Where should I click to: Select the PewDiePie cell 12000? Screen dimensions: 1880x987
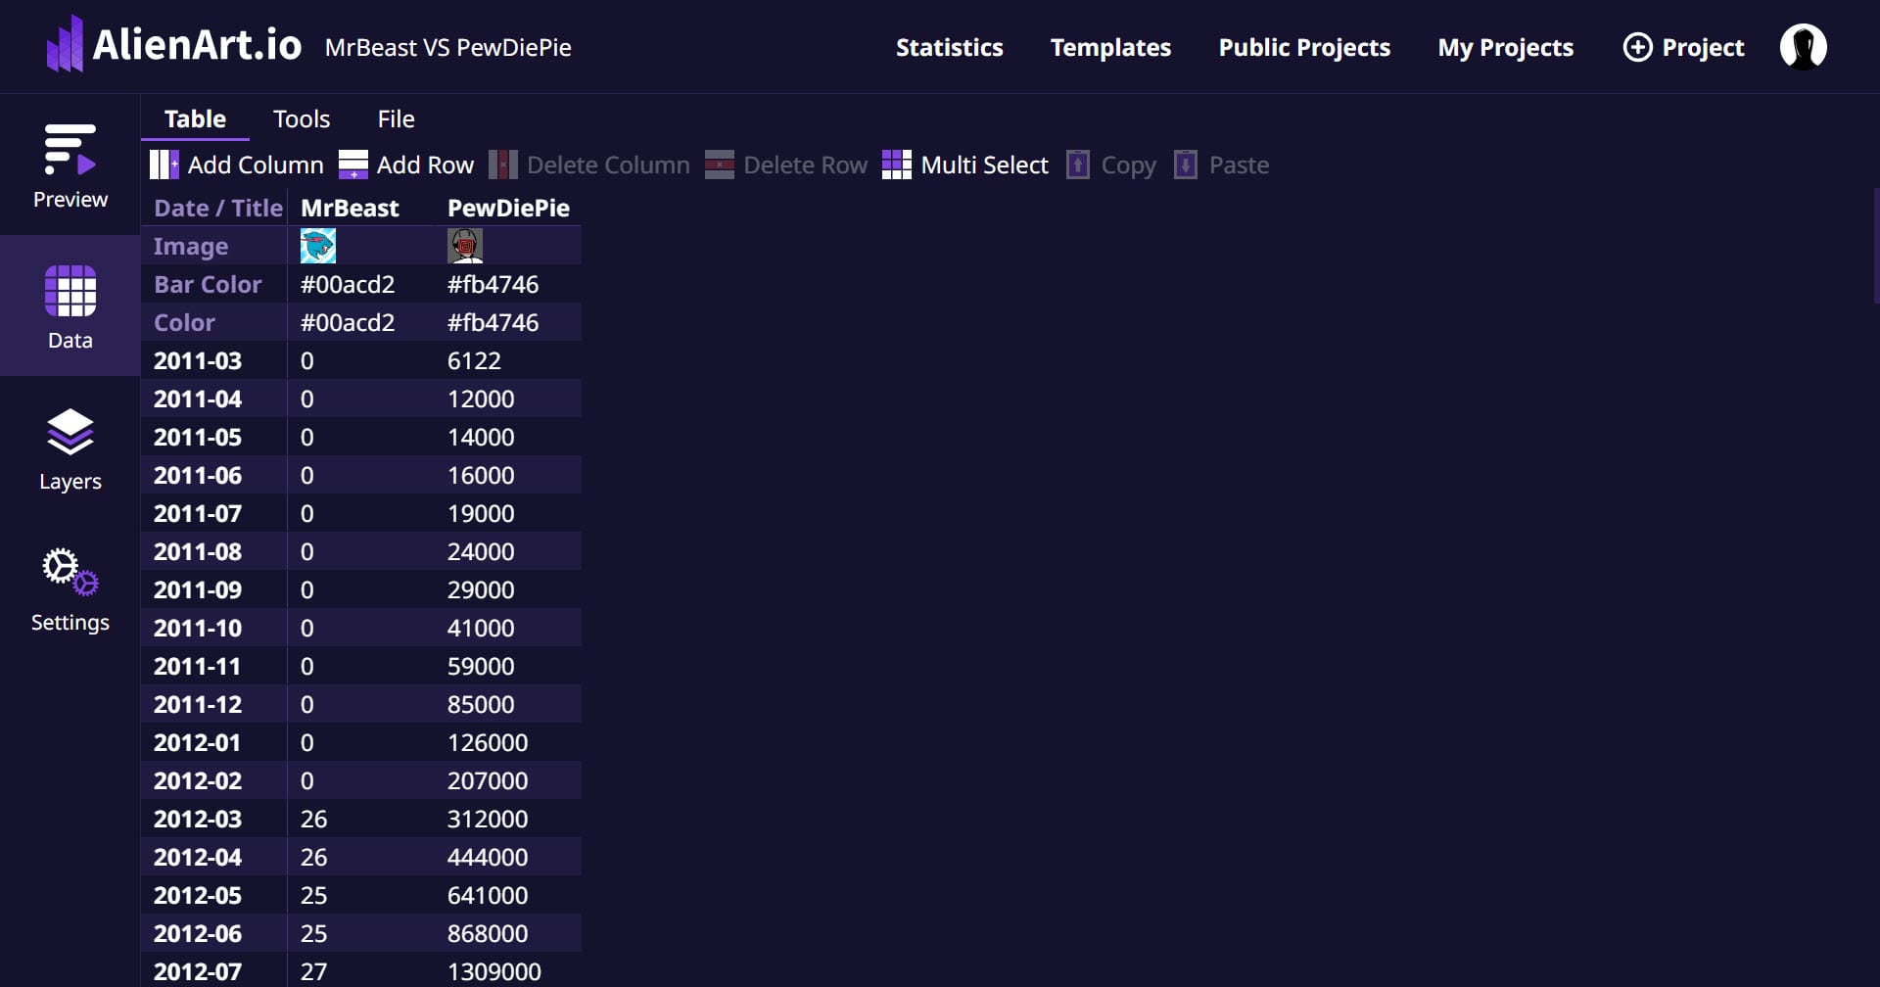point(507,399)
